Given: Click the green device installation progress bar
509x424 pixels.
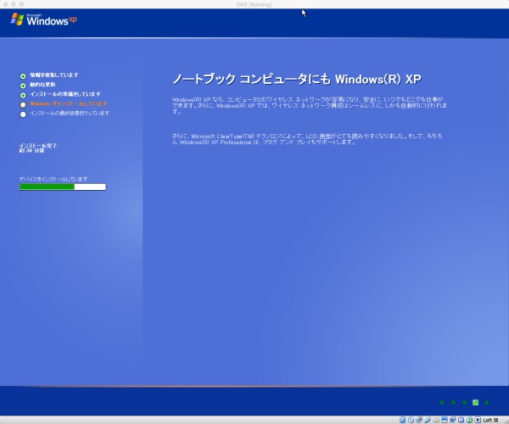Looking at the screenshot, I should tap(63, 187).
